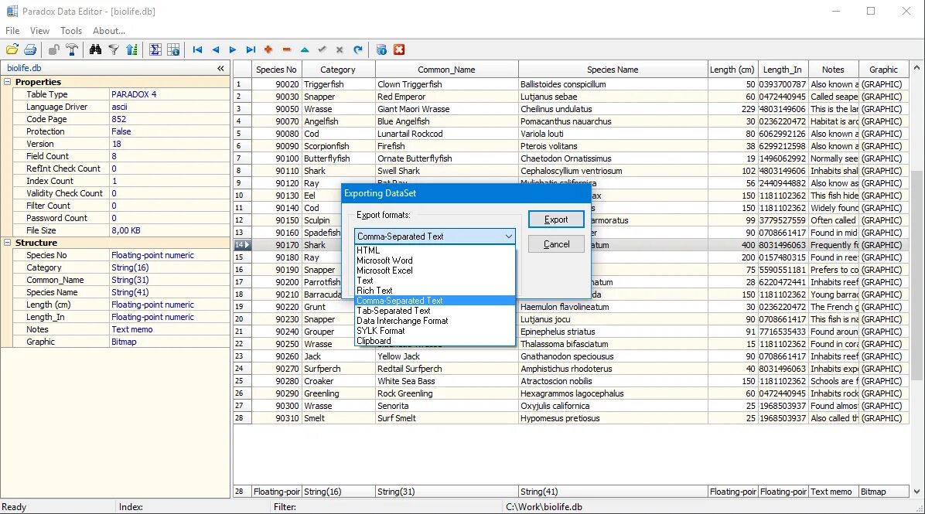Click the table info grid icon
Viewport: 925px width, 514px height.
175,49
